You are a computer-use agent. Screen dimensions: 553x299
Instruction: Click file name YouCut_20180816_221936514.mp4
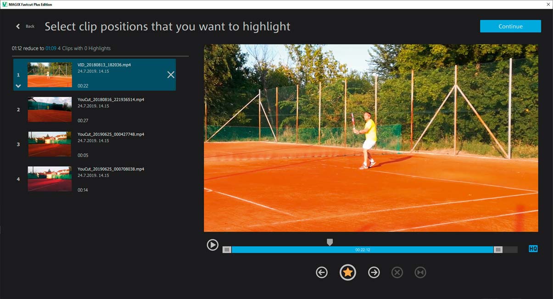[x=111, y=99]
